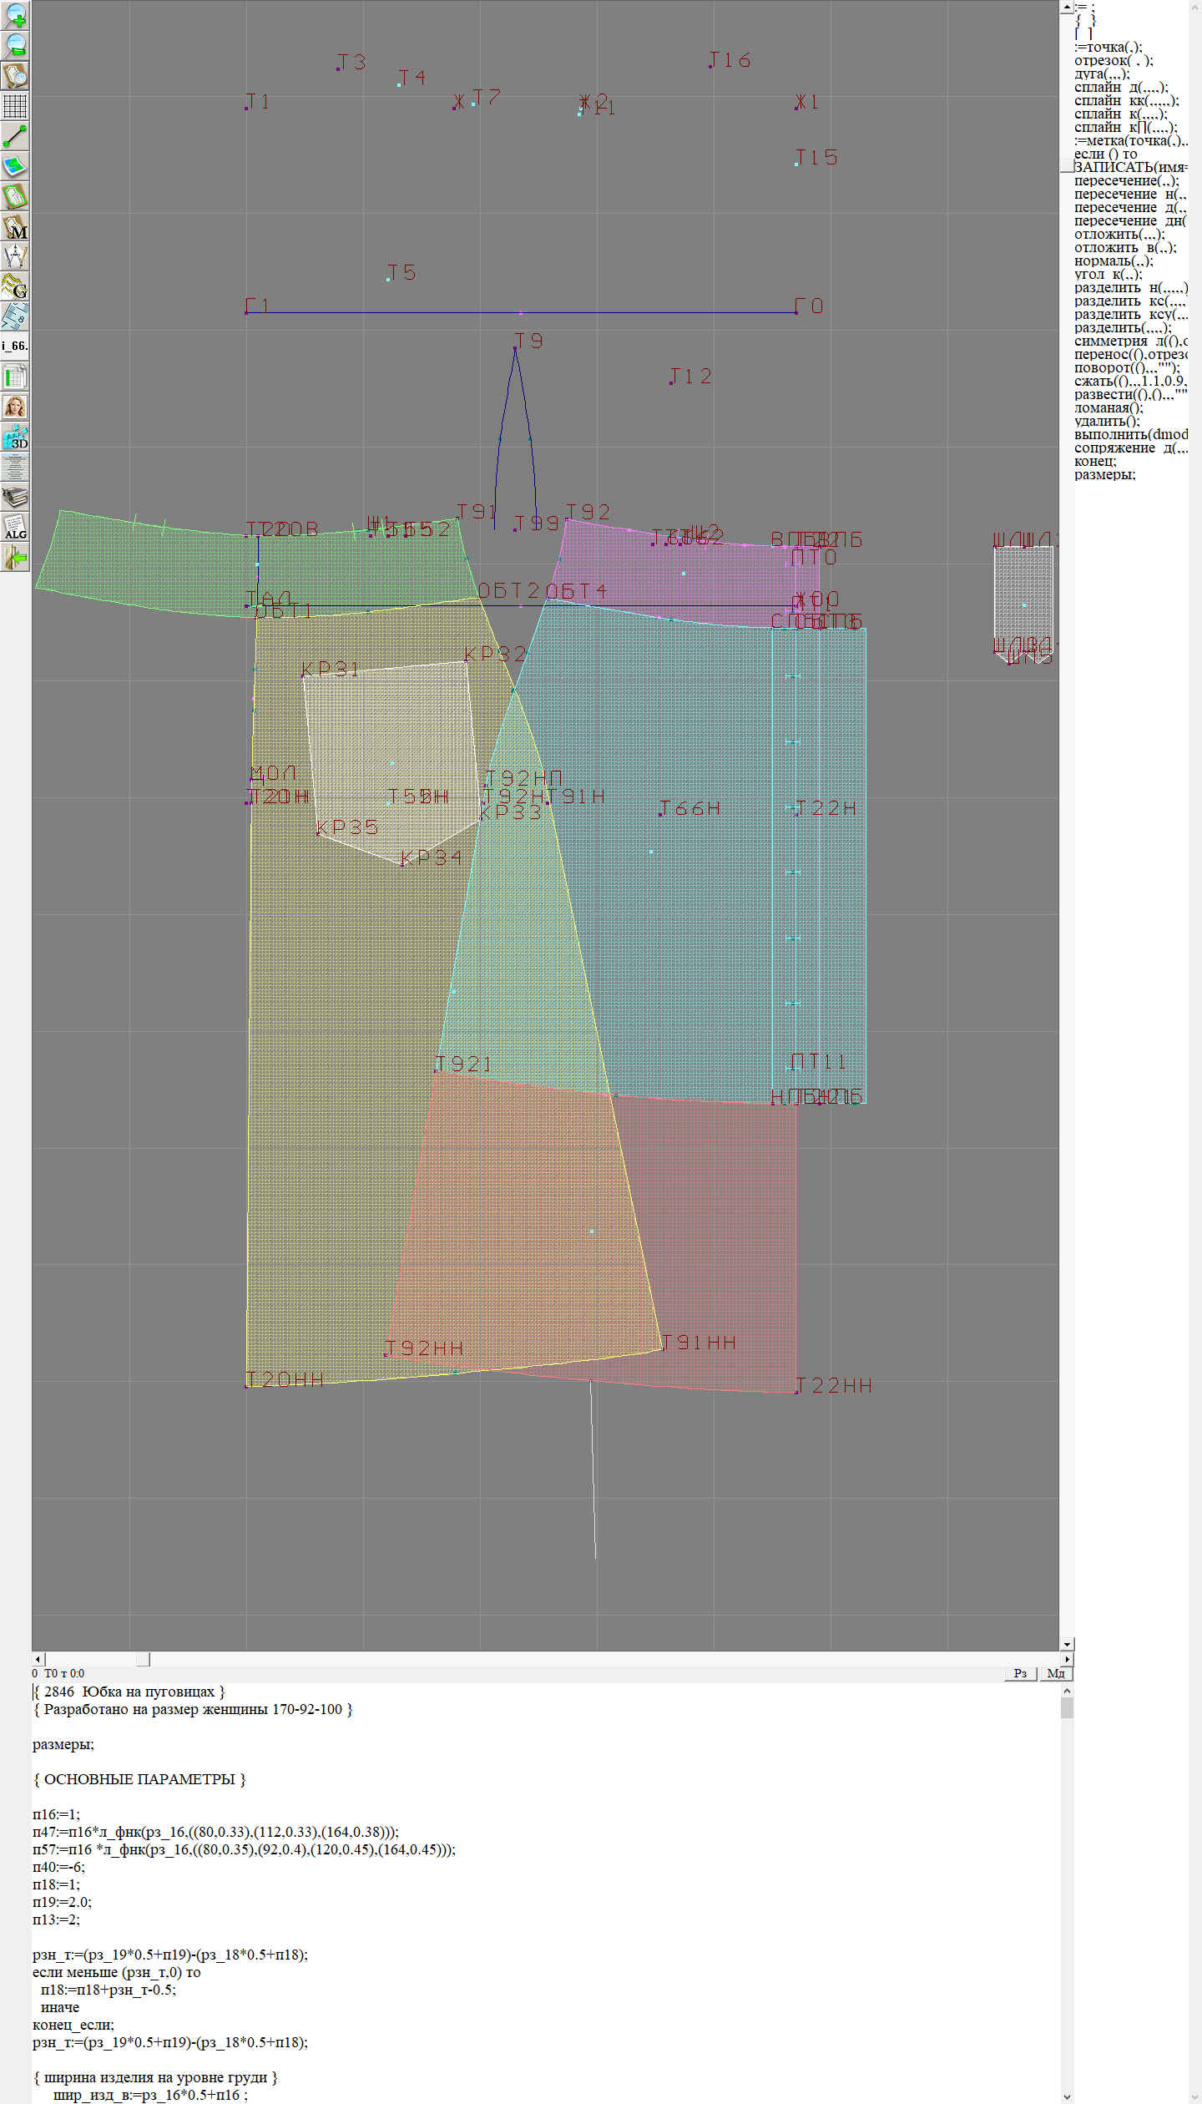Select the line segment tool

[15, 136]
